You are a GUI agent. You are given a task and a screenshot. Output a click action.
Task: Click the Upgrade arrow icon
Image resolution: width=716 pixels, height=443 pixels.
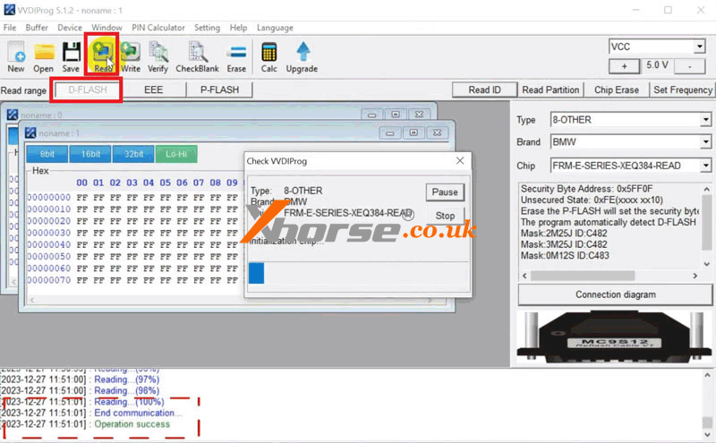[302, 52]
